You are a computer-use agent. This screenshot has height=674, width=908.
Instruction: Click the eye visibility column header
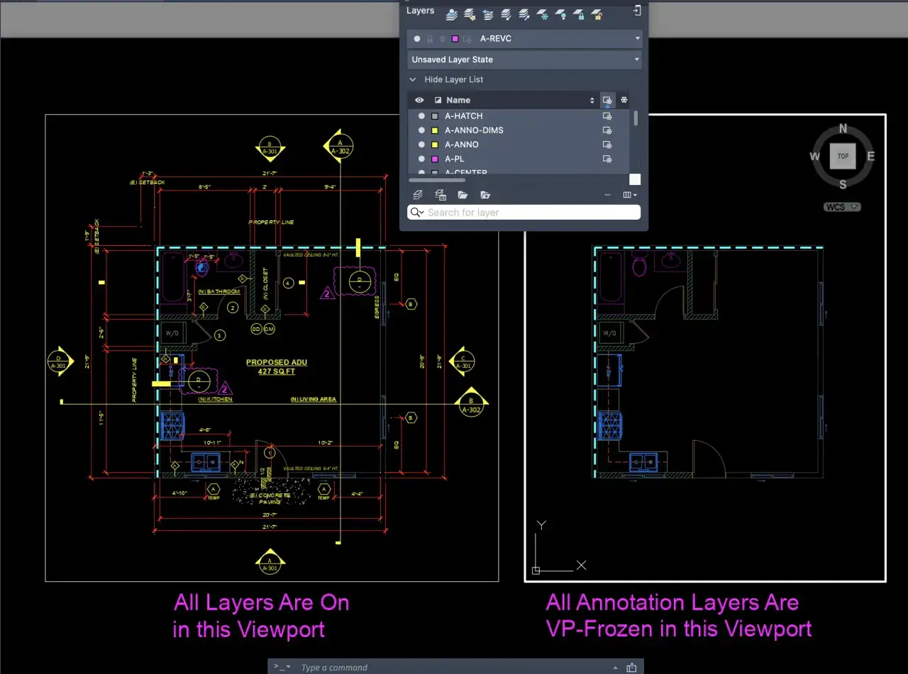[419, 101]
